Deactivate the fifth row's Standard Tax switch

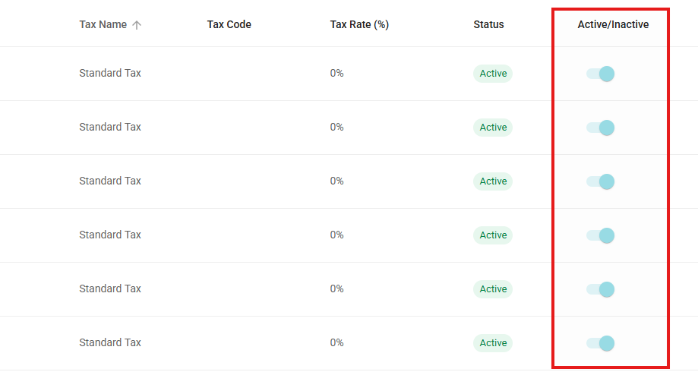point(601,289)
